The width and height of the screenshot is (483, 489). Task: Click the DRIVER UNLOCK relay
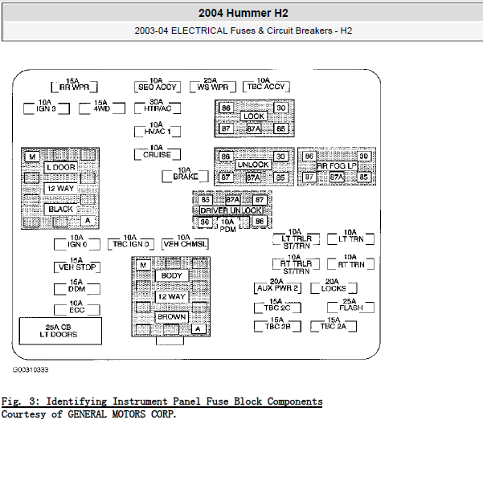click(x=231, y=210)
